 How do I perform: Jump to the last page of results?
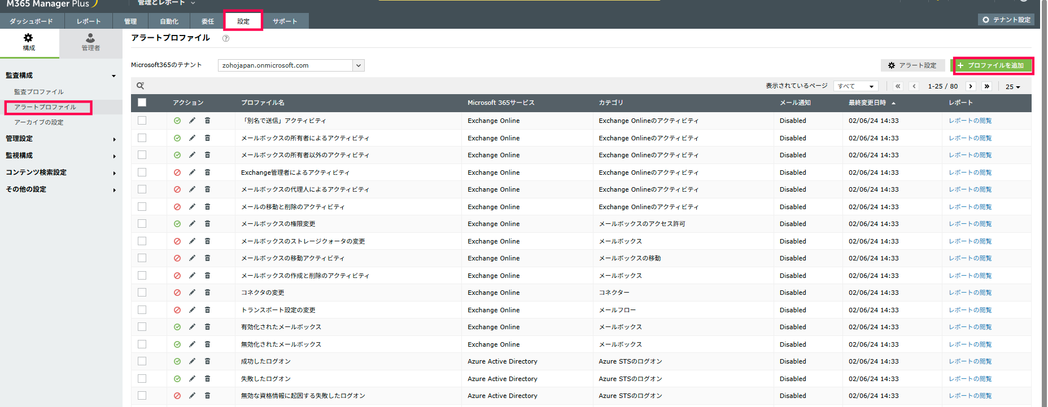click(x=986, y=86)
